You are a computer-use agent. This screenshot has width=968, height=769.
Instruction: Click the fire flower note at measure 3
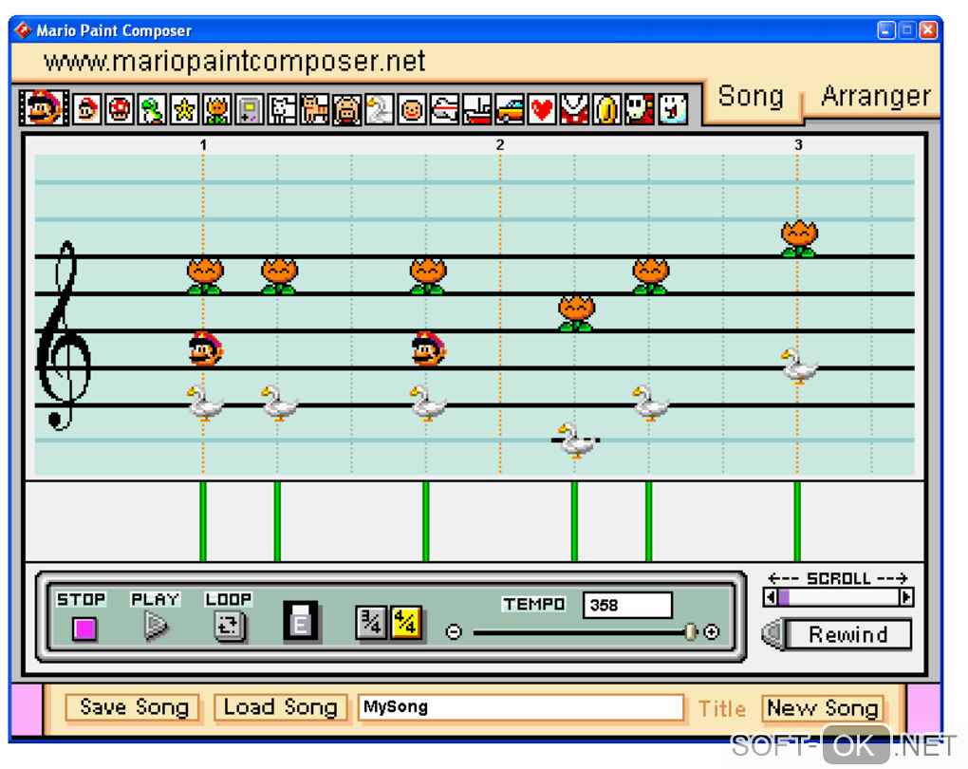[799, 238]
